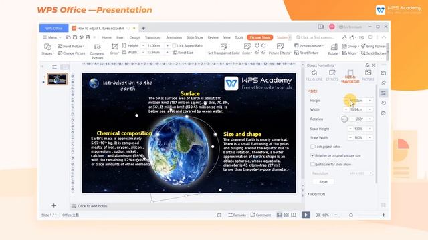
Task: Click the zoom out minus button
Action: 336,215
